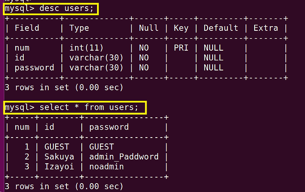Image resolution: width=305 pixels, height=192 pixels.
Task: Click 'password' in the Field column
Action: (34, 68)
